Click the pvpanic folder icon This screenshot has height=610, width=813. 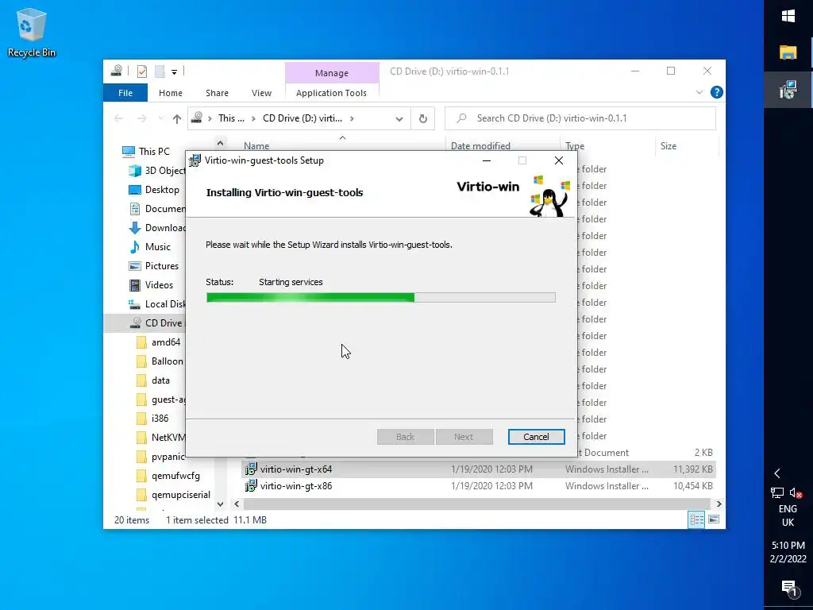(x=141, y=457)
